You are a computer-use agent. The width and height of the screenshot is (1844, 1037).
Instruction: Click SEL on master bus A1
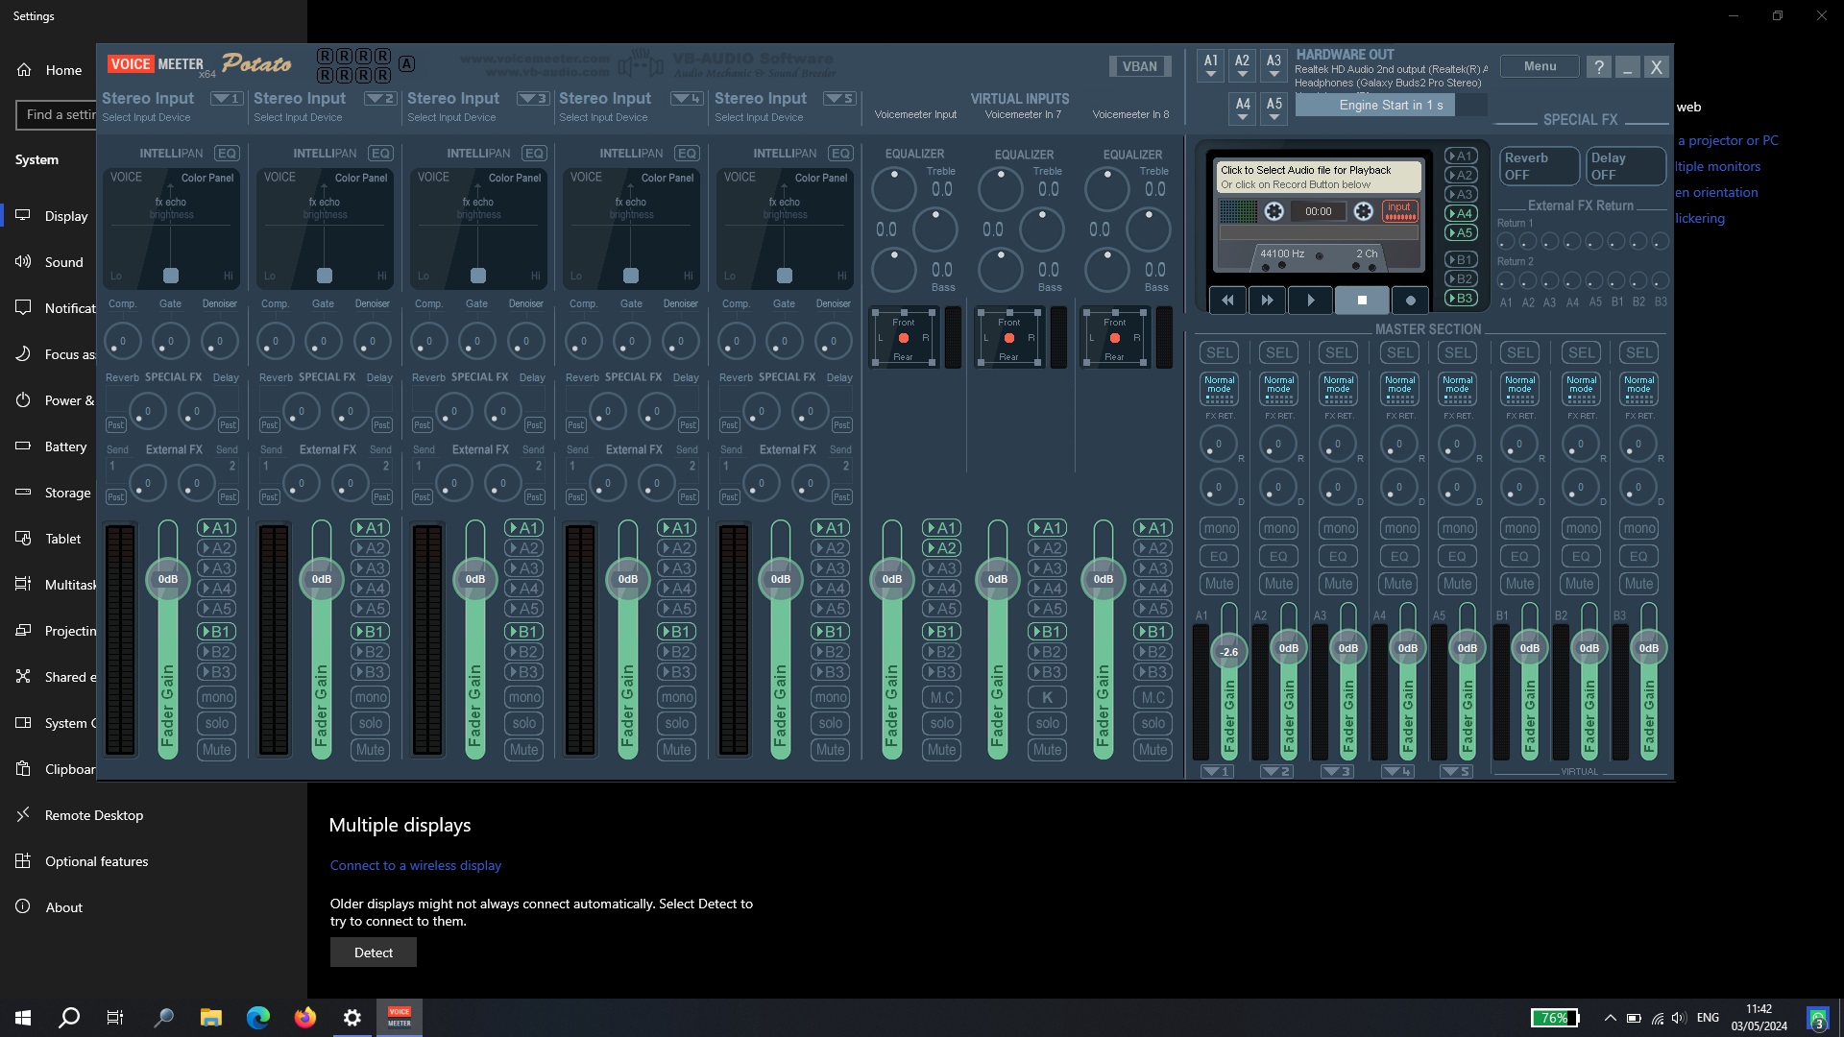click(x=1220, y=353)
